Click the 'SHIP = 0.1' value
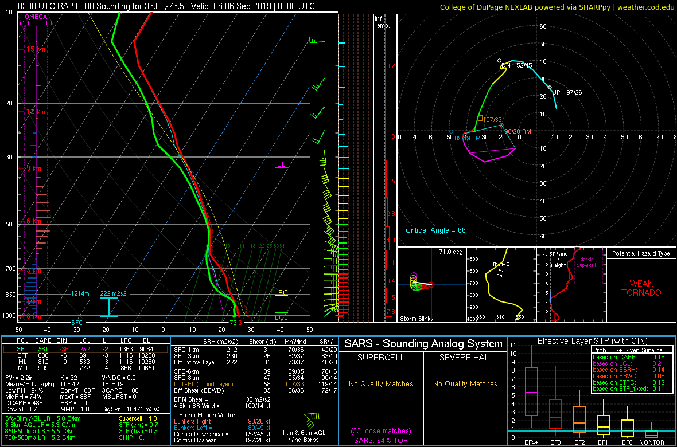This screenshot has width=677, height=447. 133,437
